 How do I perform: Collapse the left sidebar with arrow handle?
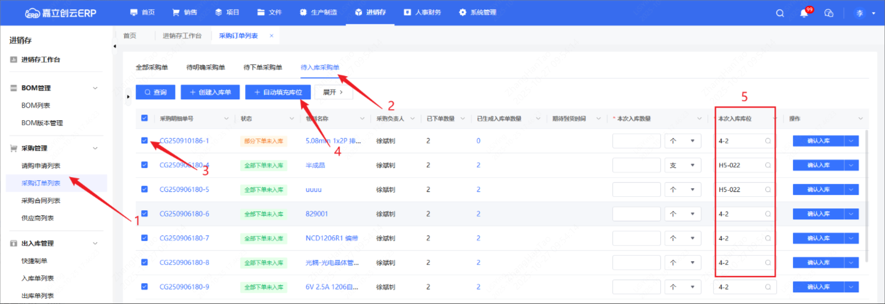(115, 47)
